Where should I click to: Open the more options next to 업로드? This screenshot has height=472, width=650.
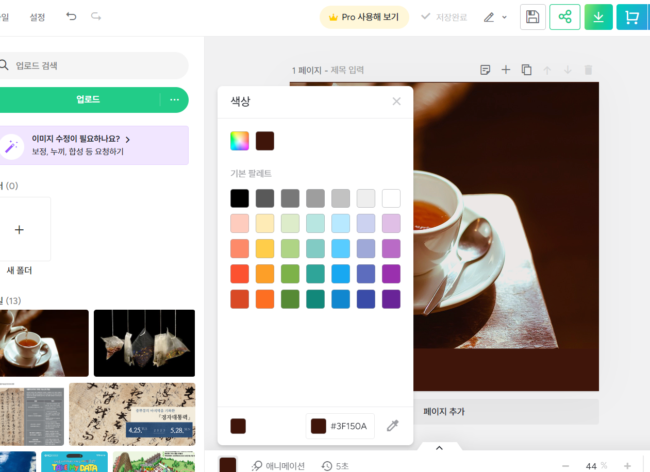pos(174,99)
